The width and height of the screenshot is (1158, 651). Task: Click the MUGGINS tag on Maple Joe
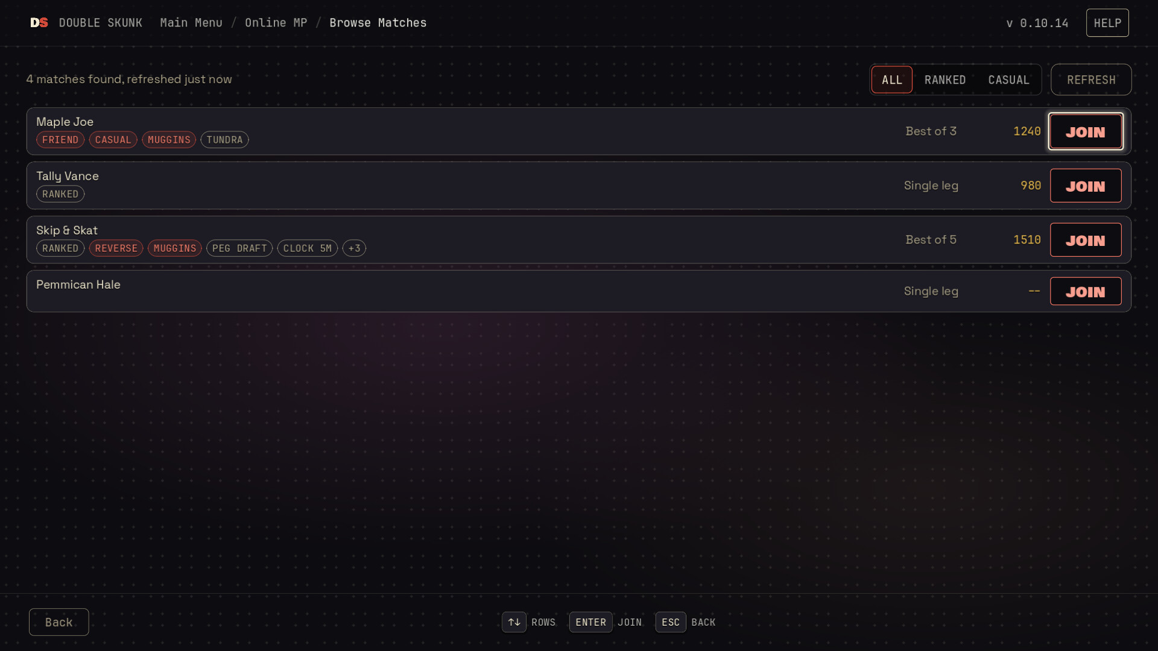169,140
